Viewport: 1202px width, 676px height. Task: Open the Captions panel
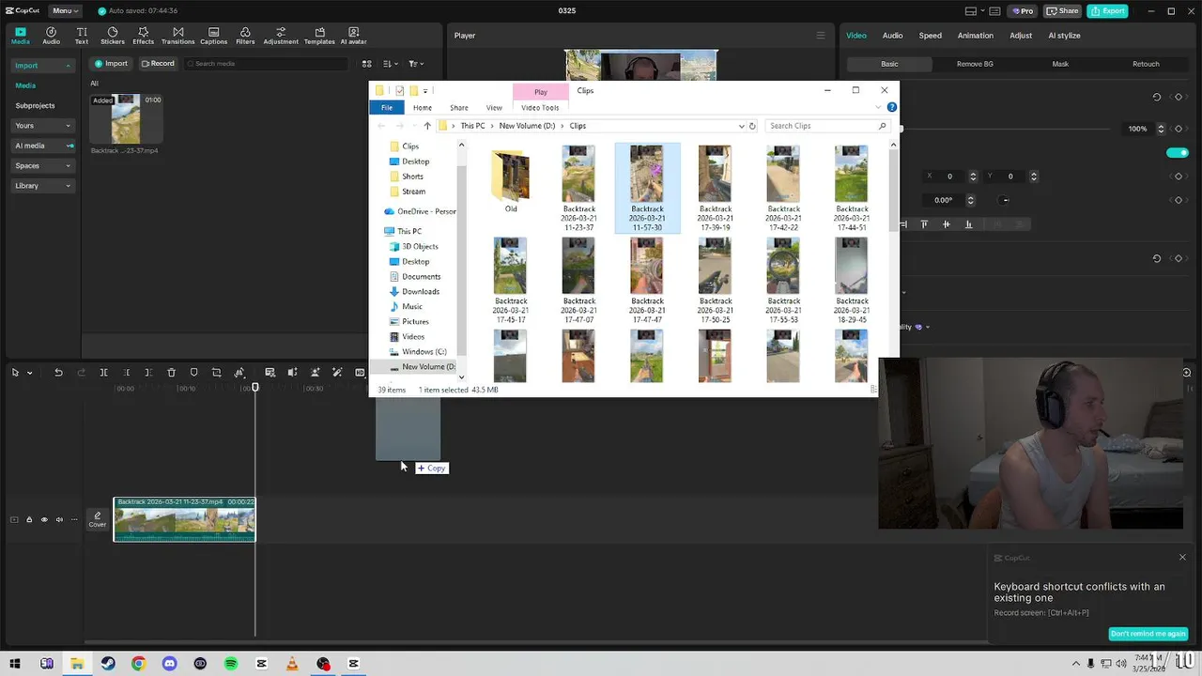(213, 36)
